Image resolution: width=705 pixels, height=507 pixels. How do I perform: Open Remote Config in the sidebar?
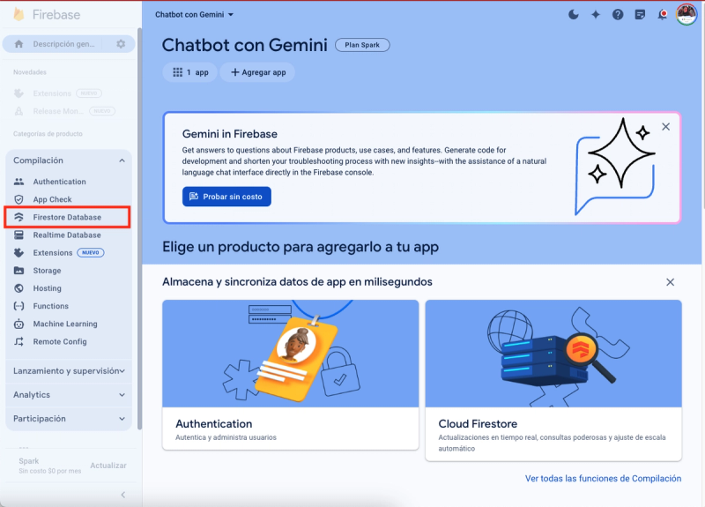pyautogui.click(x=60, y=341)
